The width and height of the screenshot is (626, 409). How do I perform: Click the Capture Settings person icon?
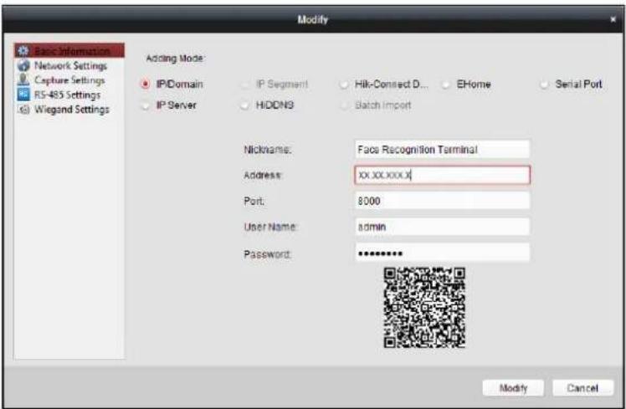click(x=23, y=79)
